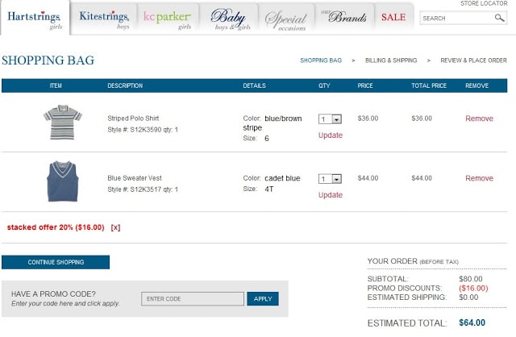Viewport: 516px width, 337px height.
Task: Open the kc parker girls tab
Action: click(x=167, y=19)
